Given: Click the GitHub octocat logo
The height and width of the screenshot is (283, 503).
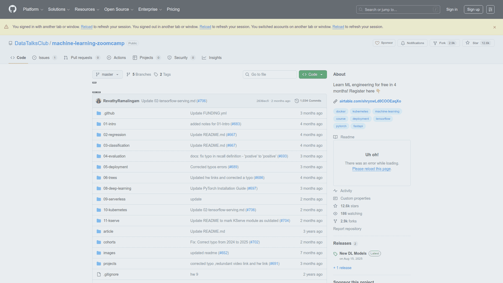Looking at the screenshot, I should 12,9.
